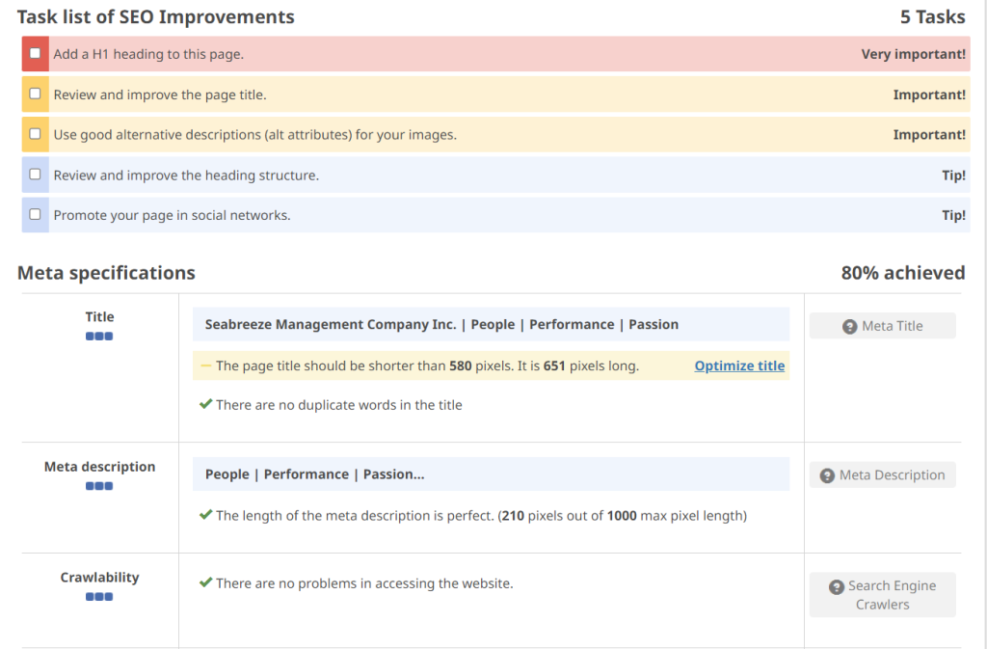
Task: Click the three-dot importance indicator under Title
Action: pos(99,337)
